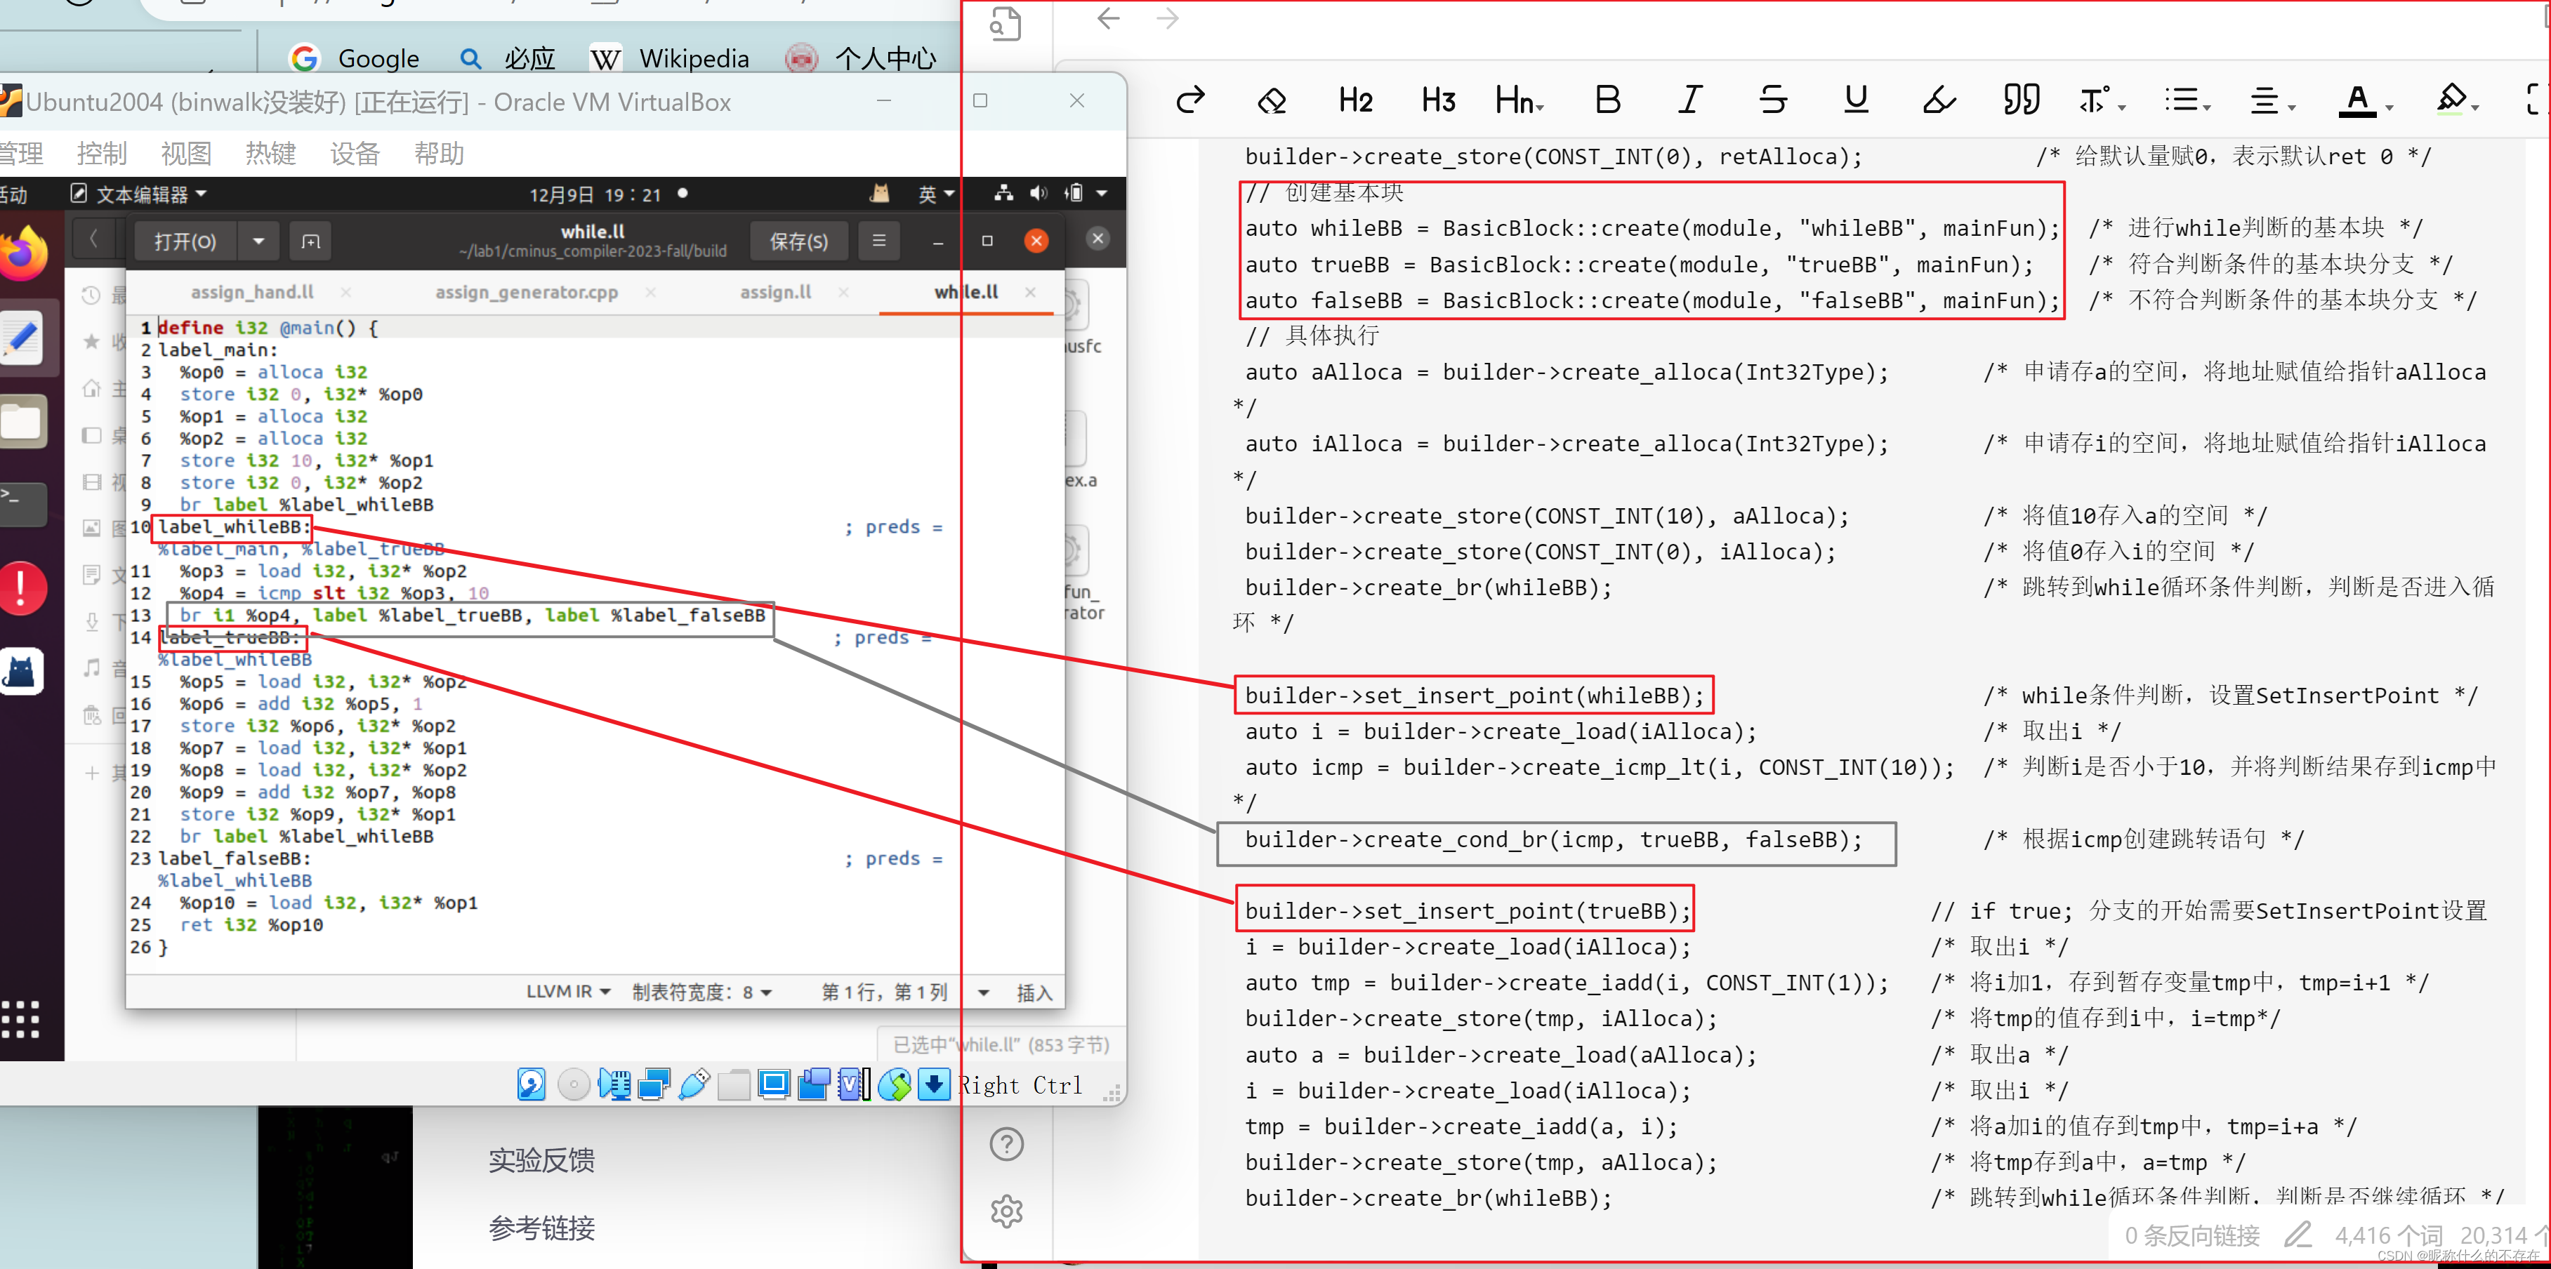The image size is (2551, 1269).
Task: Open the VirtualBox 帮助 menu
Action: pos(439,154)
